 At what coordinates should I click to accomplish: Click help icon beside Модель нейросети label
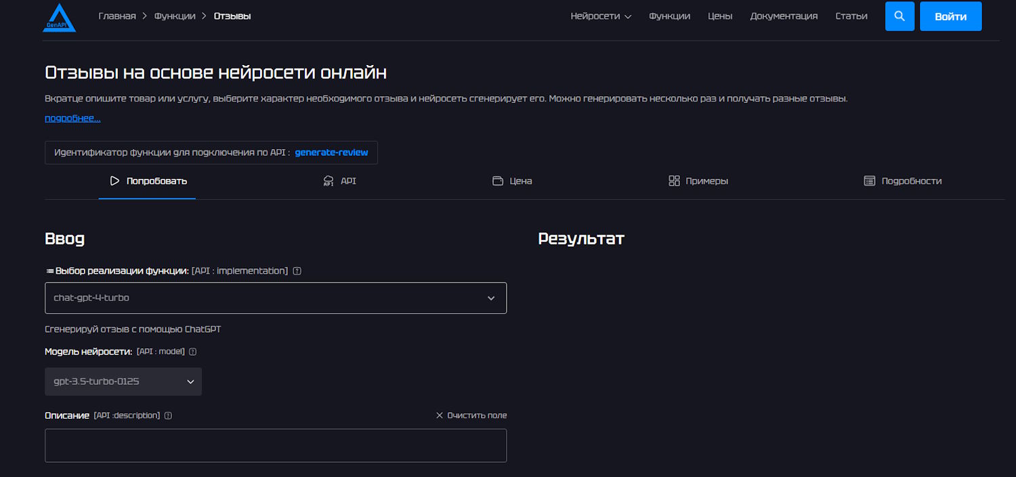[x=193, y=352]
